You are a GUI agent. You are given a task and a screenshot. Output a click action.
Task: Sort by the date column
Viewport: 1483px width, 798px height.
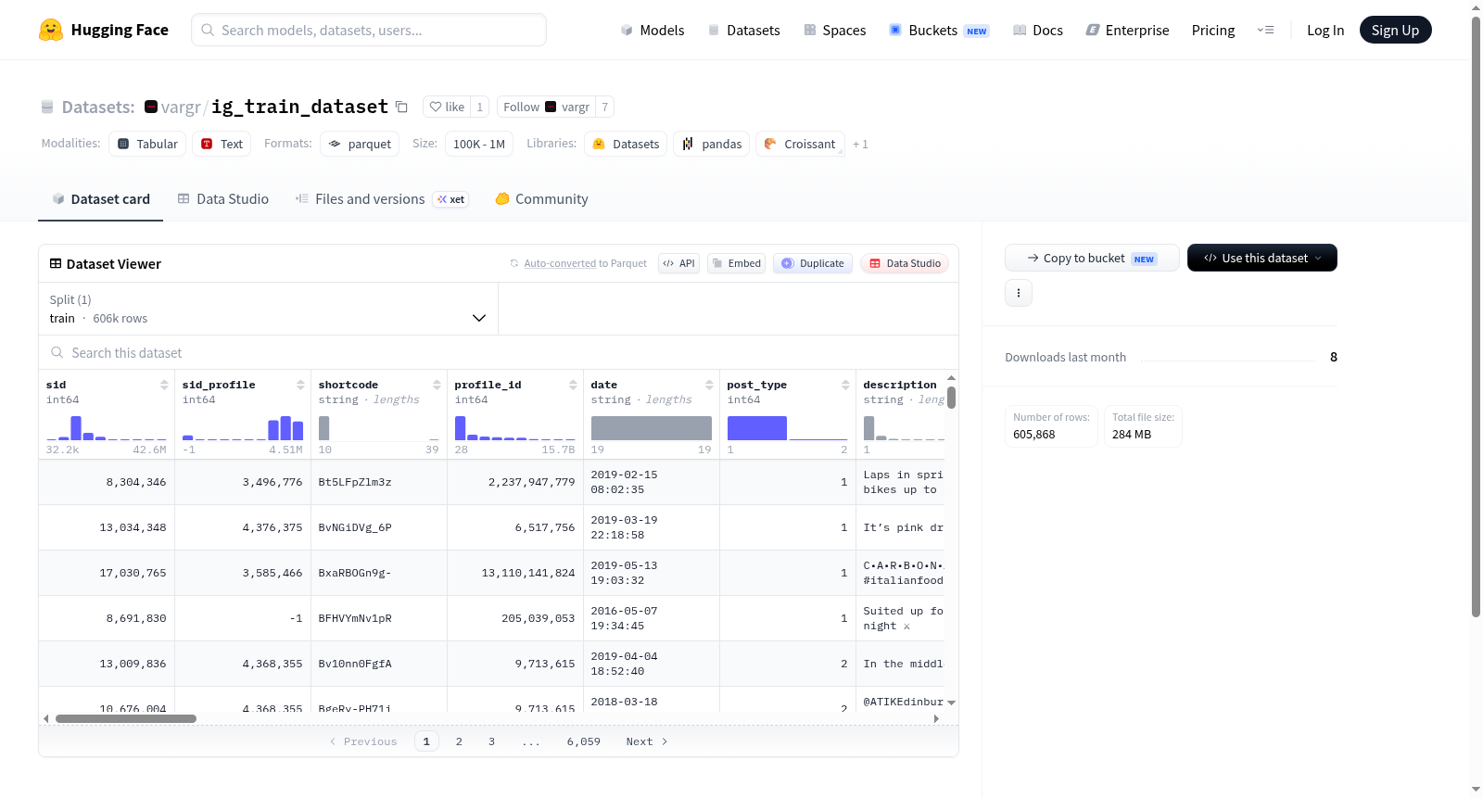click(x=709, y=385)
